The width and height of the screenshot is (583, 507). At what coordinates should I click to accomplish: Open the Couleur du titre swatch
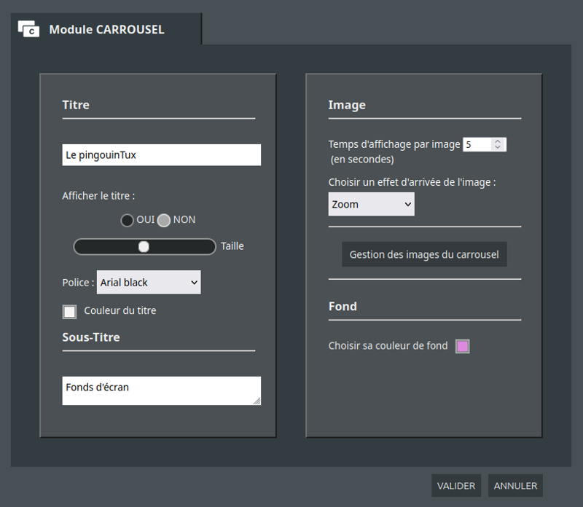click(69, 312)
